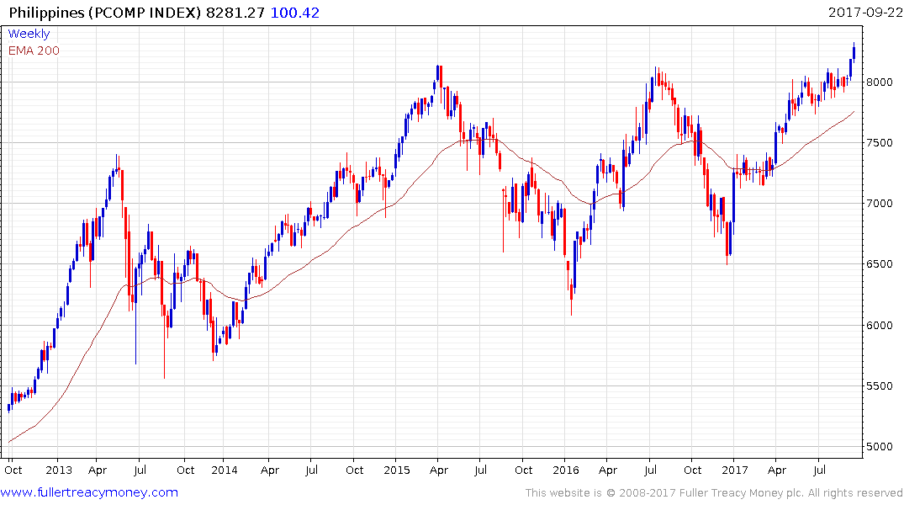This screenshot has height=505, width=904.
Task: Click the 5500 y-axis price label
Action: (880, 385)
